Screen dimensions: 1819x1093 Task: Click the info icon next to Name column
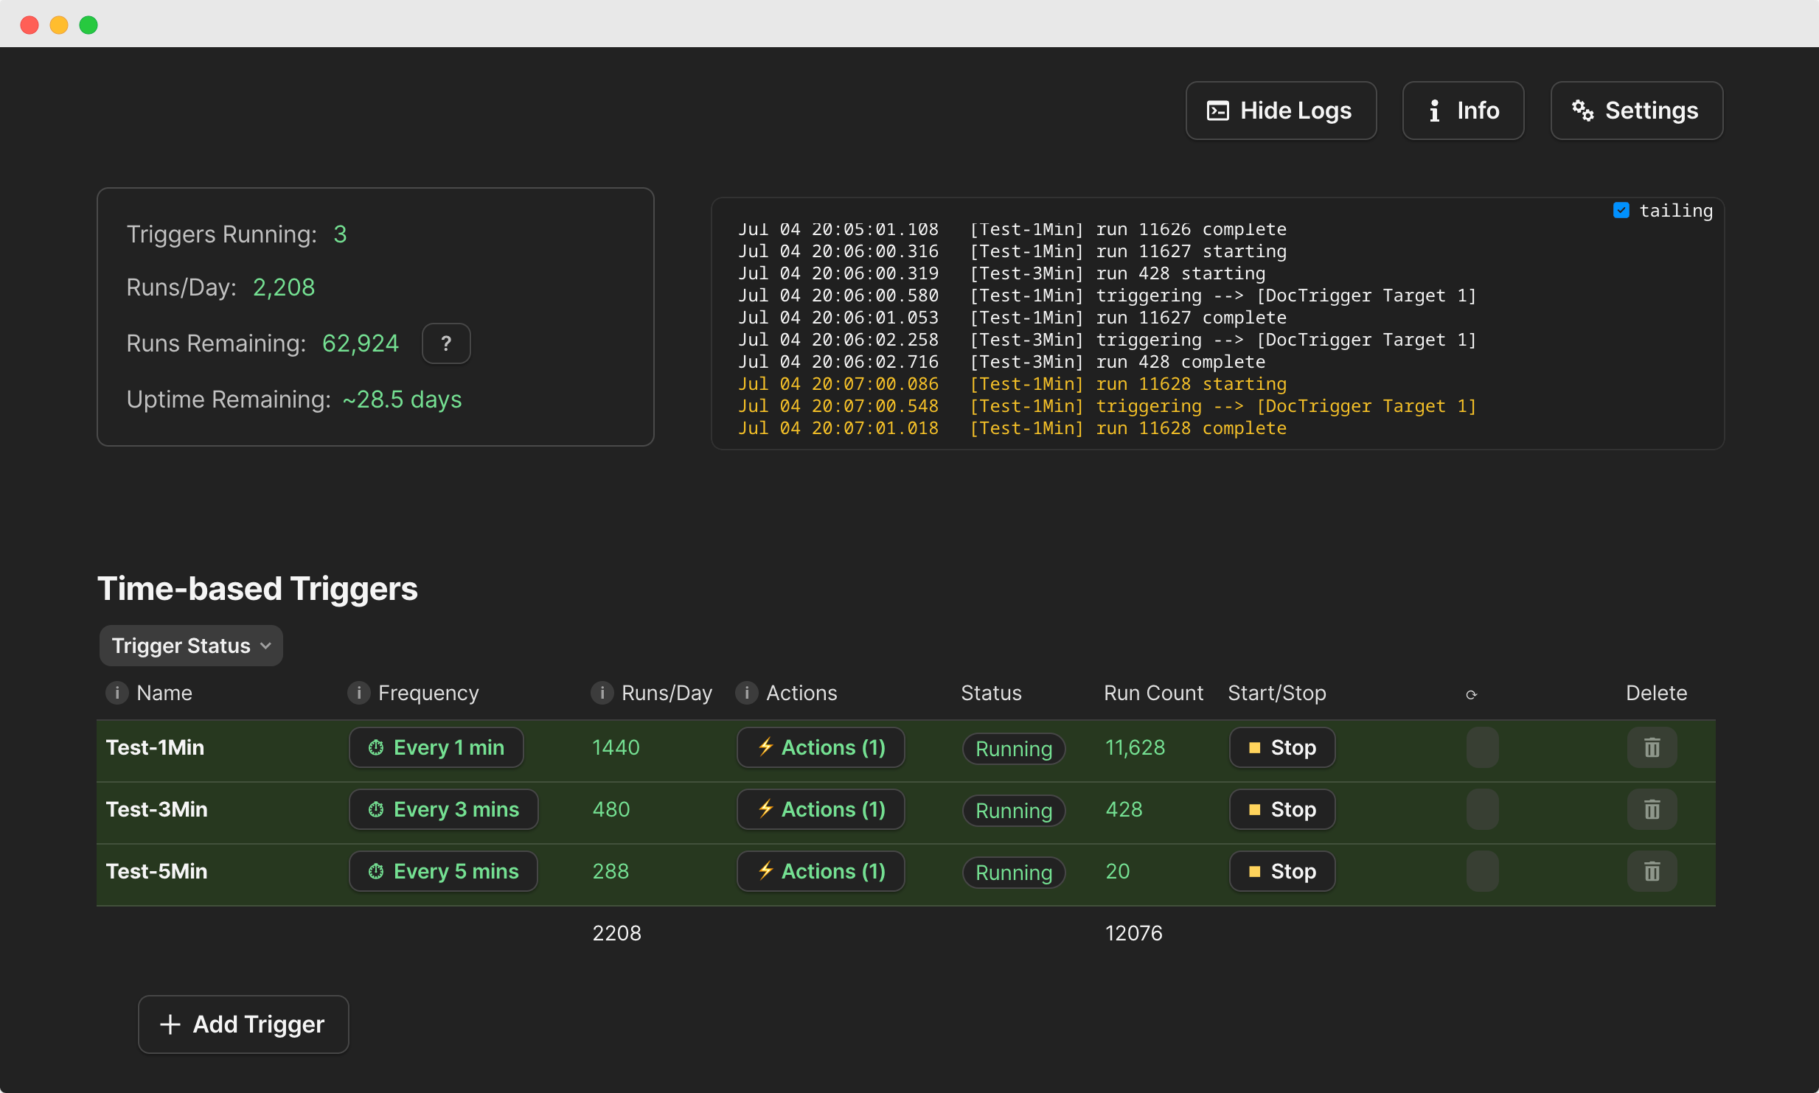coord(116,693)
